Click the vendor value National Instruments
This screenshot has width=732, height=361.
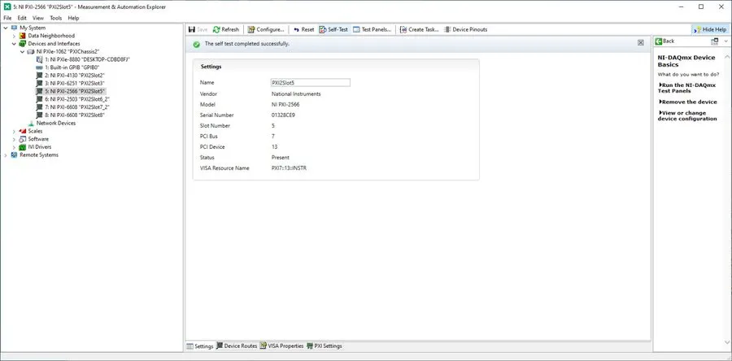pos(296,94)
